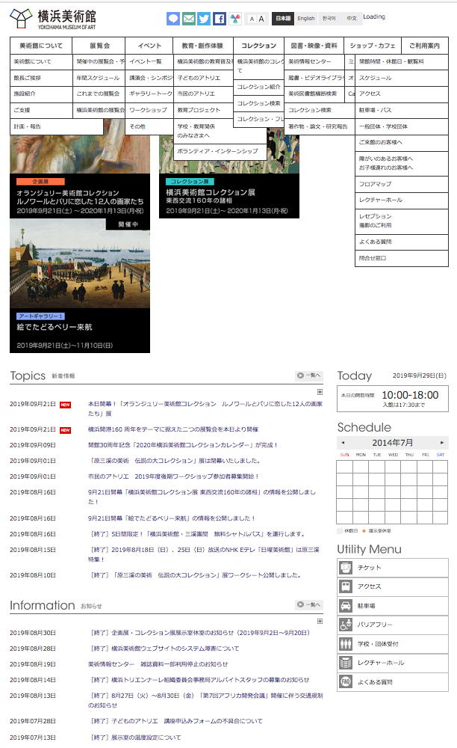
Task: Click the car icon beside 駐車場
Action: (346, 606)
